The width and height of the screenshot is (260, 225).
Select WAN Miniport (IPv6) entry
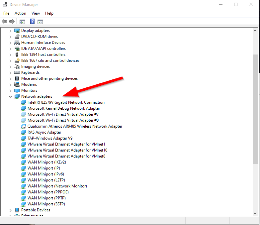click(x=46, y=174)
